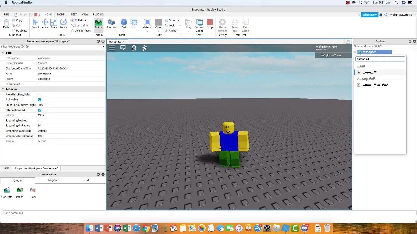Open the FILE menu

tap(7, 15)
